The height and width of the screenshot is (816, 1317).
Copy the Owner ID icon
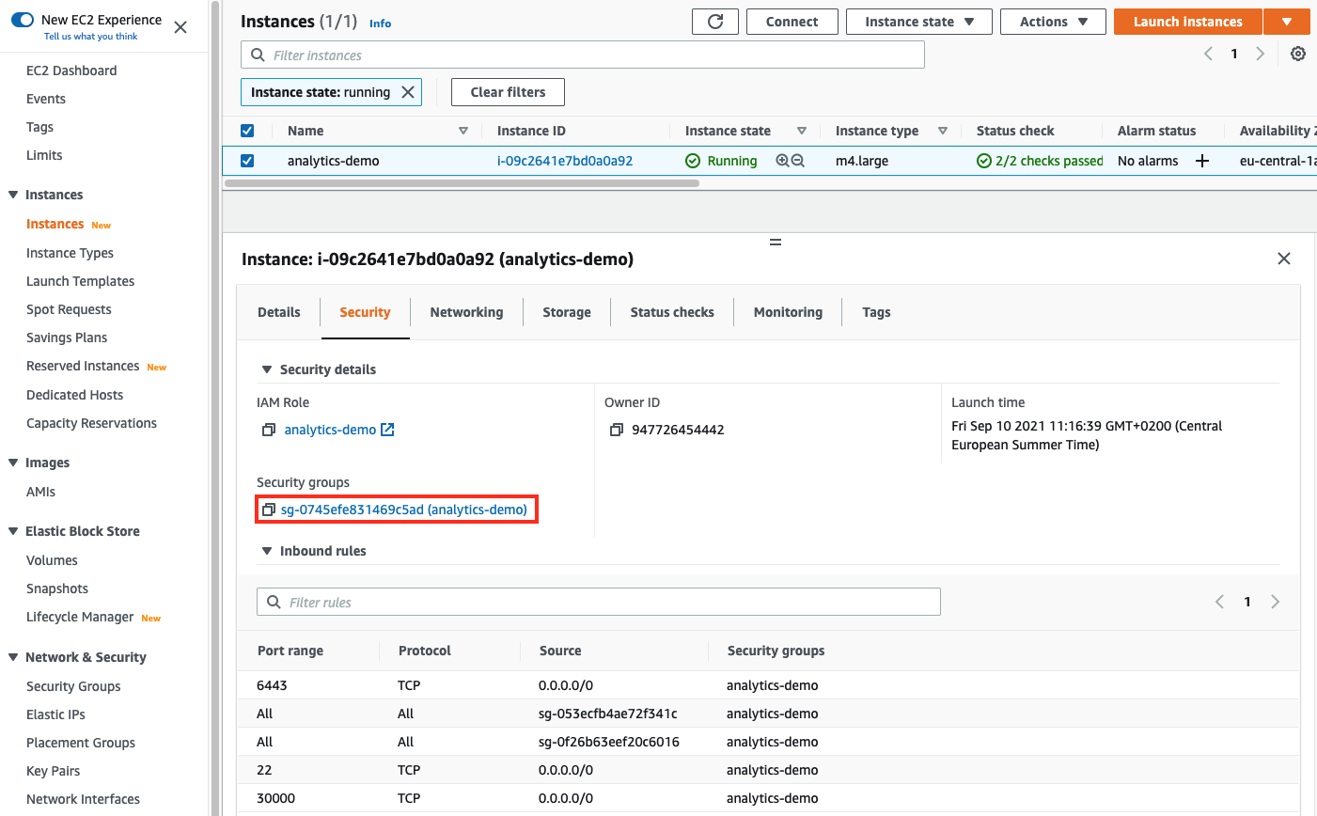click(617, 430)
